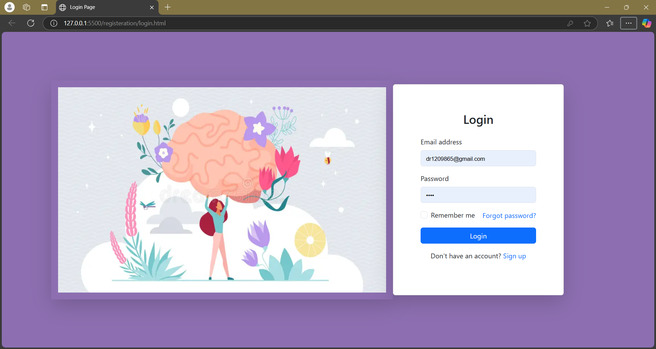The width and height of the screenshot is (656, 349).
Task: Open the workspaces icon
Action: (x=27, y=7)
